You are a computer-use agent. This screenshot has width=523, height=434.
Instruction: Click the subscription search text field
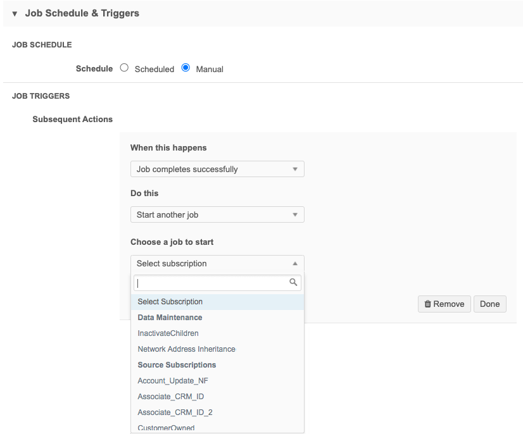click(x=210, y=283)
